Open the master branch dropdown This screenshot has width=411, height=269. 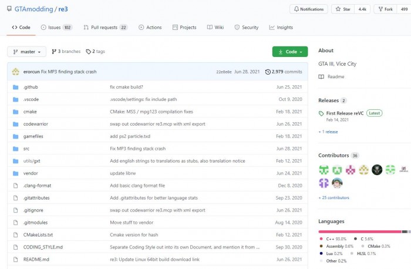tap(26, 52)
